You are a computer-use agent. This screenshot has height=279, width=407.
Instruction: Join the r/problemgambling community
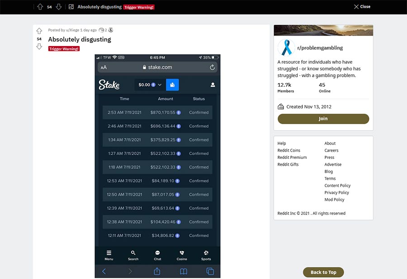click(x=323, y=119)
